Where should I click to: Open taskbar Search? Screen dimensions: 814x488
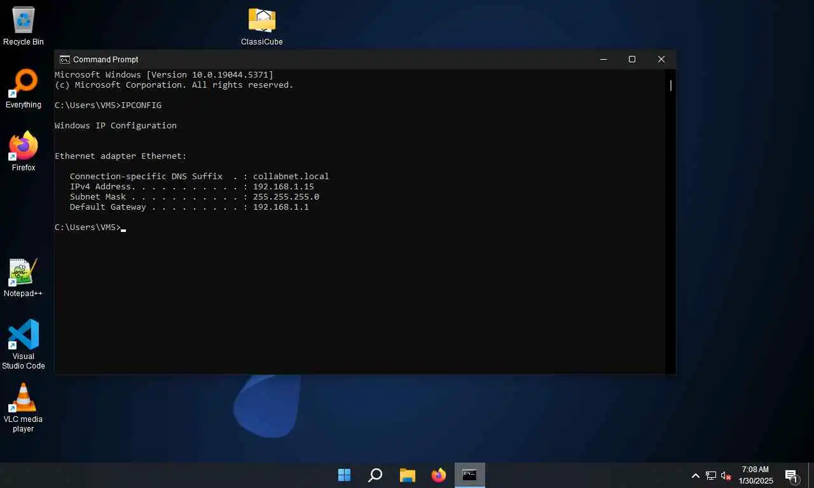tap(375, 475)
